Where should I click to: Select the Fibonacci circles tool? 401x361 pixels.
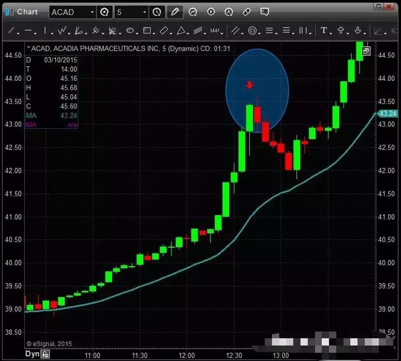(x=252, y=31)
